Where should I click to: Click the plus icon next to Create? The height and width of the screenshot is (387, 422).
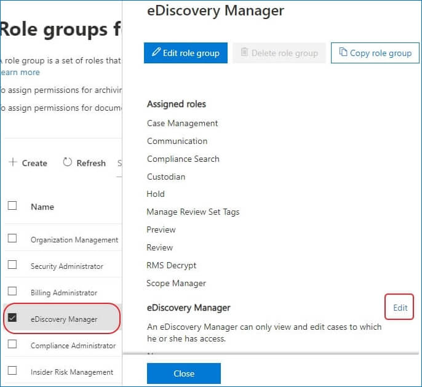pyautogui.click(x=13, y=162)
